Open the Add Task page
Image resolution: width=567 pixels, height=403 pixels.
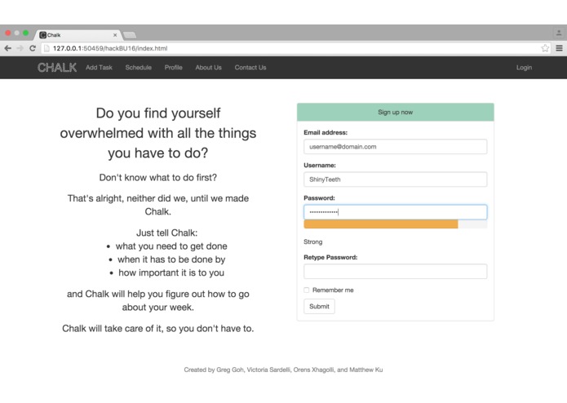[x=99, y=68]
